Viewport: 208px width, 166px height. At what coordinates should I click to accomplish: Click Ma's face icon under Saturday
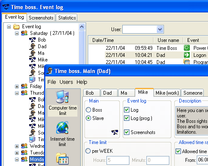point(32,53)
